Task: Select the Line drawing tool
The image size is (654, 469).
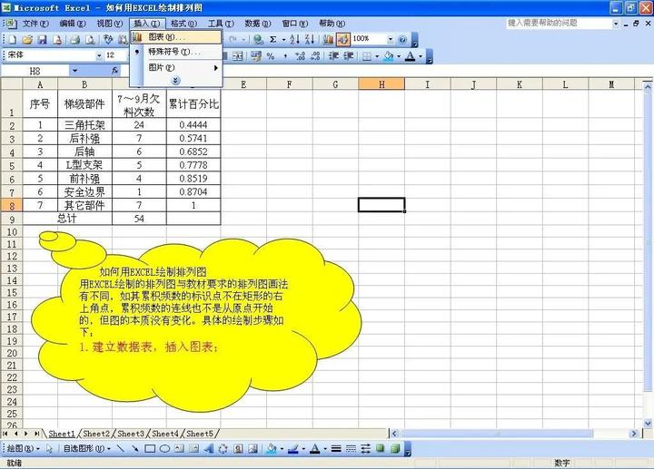Action: (x=120, y=449)
